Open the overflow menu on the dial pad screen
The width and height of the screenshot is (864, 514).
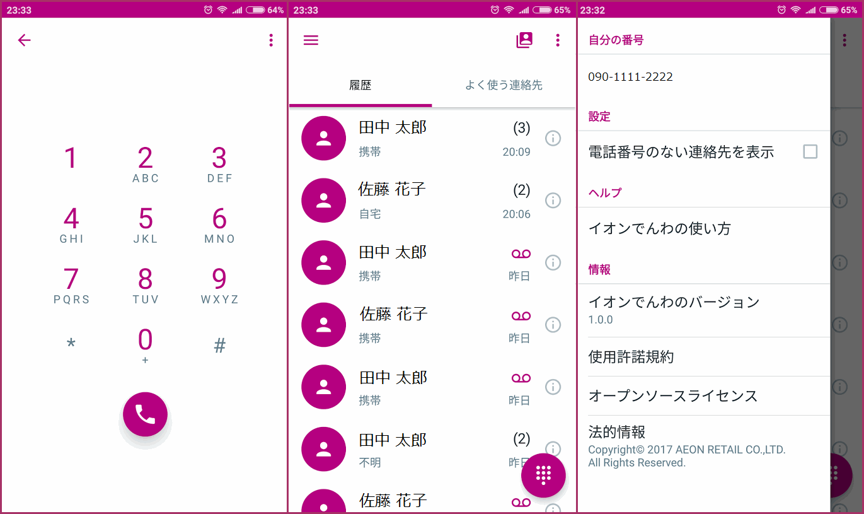tap(271, 40)
